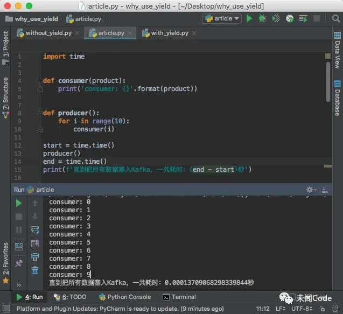Toggle the Data View panel
The height and width of the screenshot is (314, 343).
point(337,50)
